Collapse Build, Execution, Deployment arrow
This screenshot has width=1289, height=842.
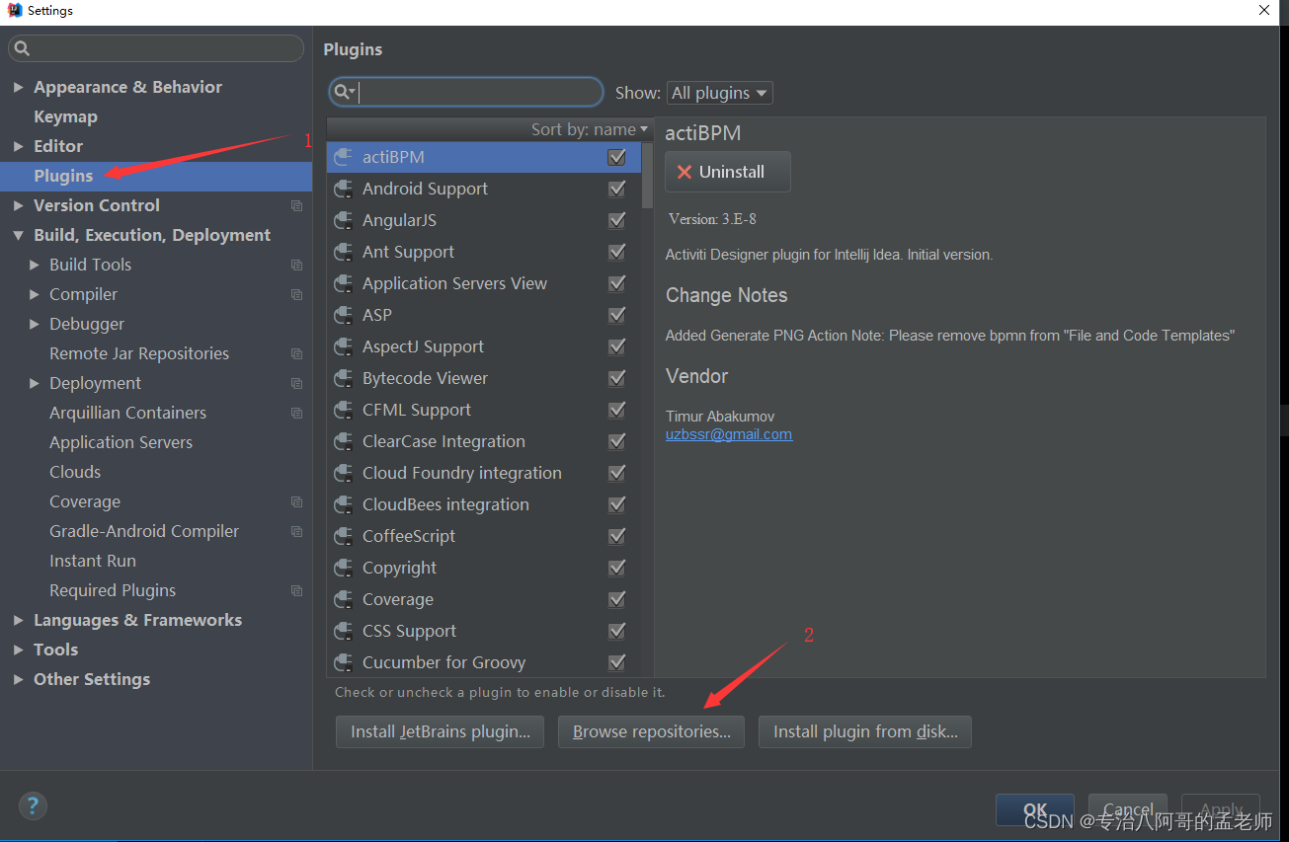pos(18,235)
